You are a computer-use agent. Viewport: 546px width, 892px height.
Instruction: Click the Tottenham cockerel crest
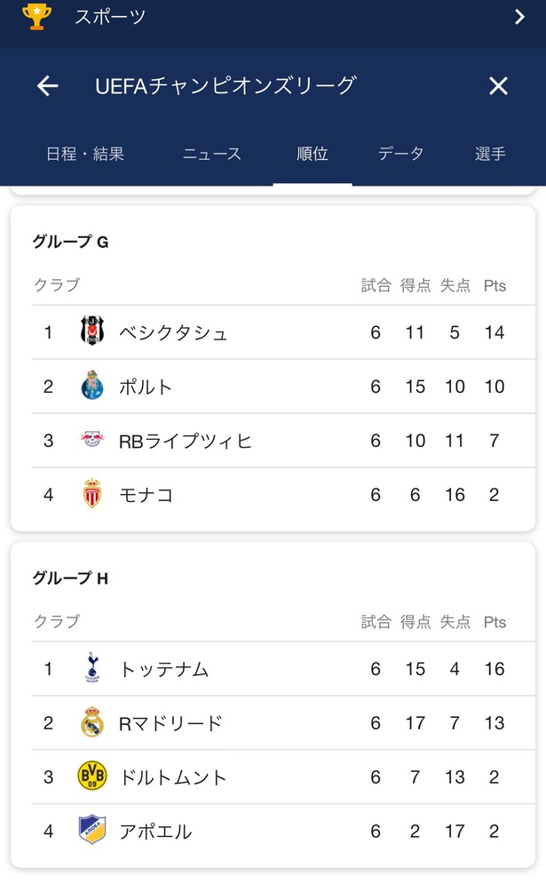tap(92, 668)
